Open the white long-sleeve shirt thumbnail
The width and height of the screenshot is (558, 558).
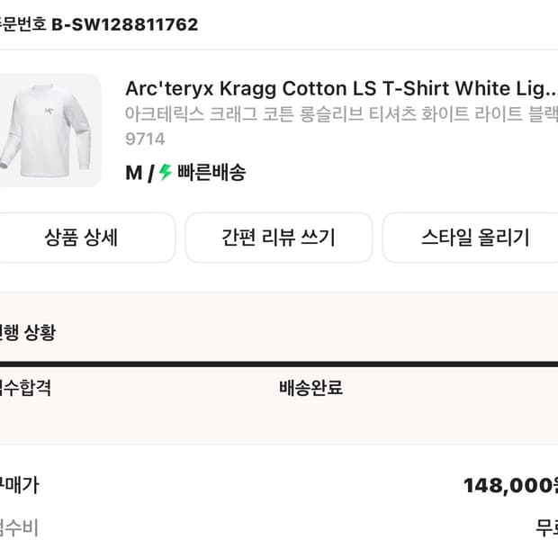pyautogui.click(x=49, y=130)
